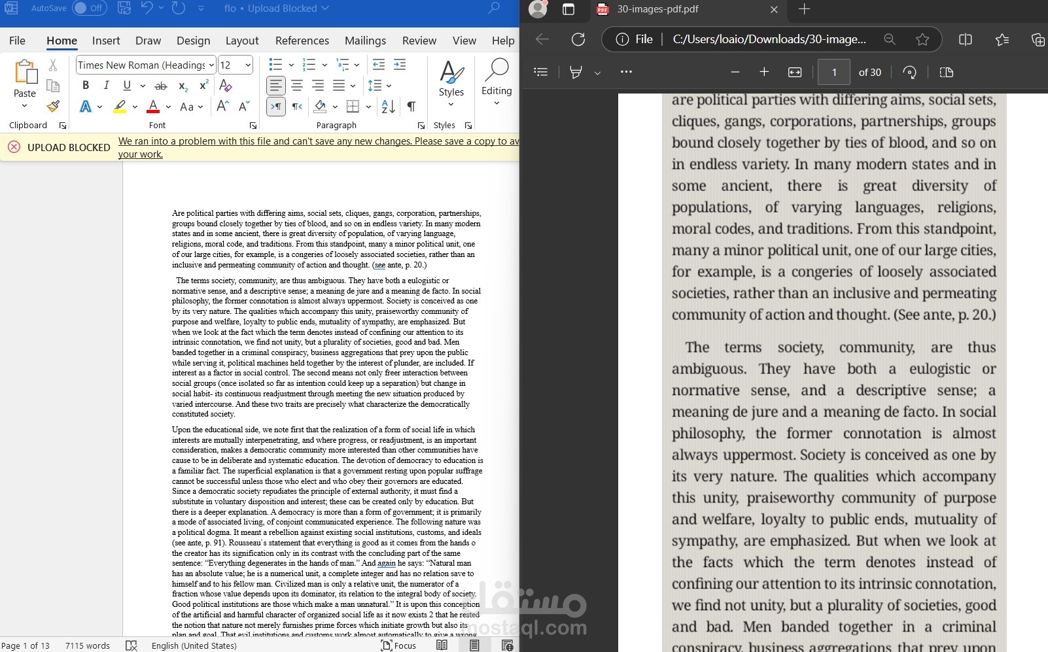Activate the Format Painter brush

pyautogui.click(x=53, y=106)
